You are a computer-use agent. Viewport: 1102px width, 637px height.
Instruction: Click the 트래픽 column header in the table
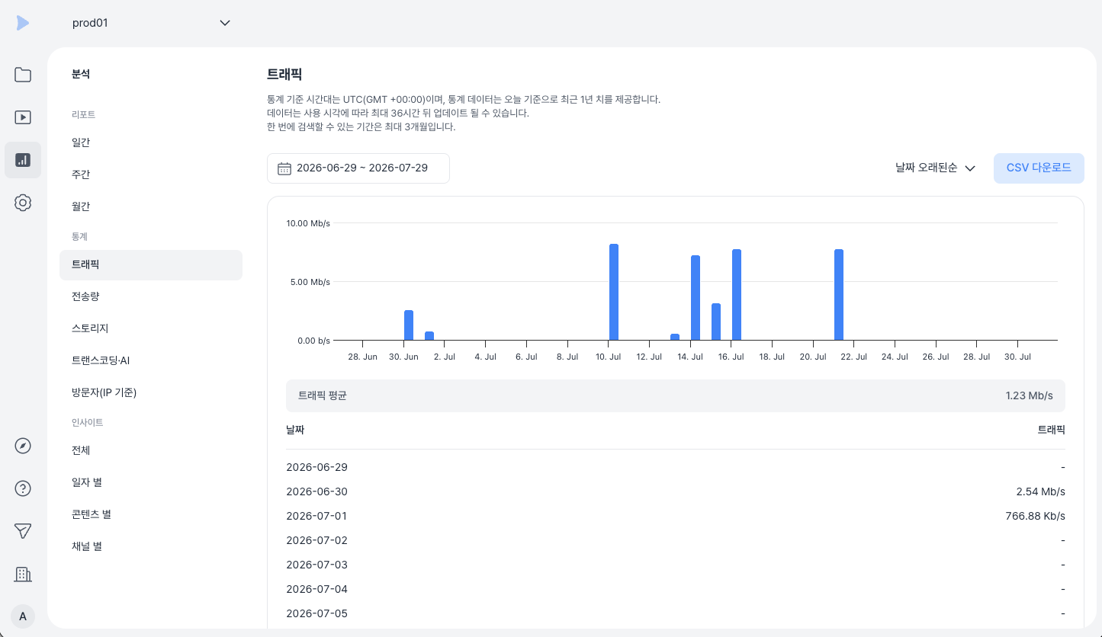click(x=1052, y=430)
